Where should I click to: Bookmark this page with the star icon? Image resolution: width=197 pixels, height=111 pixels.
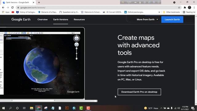[x=179, y=7]
